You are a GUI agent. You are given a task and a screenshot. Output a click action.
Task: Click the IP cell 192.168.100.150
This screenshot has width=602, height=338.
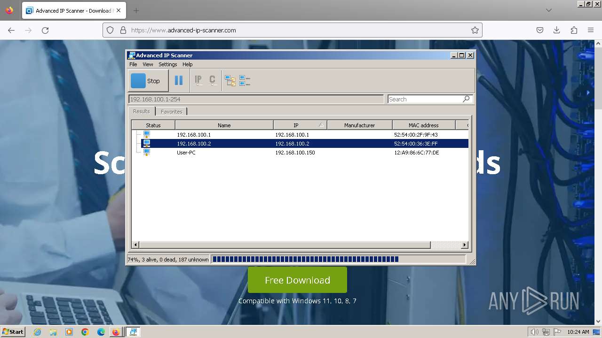[x=295, y=153]
